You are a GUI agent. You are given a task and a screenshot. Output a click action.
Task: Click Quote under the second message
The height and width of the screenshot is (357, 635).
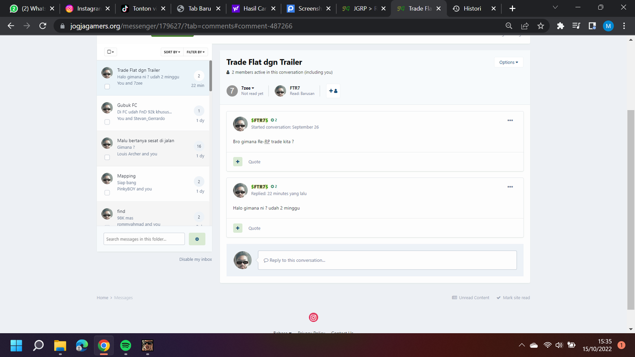[x=254, y=228]
